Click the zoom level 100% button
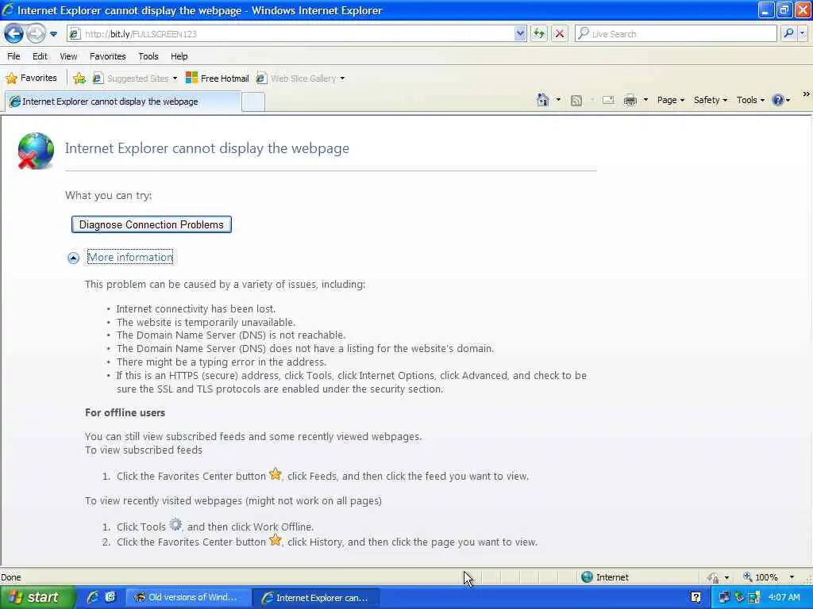Viewport: 813px width, 609px height. click(x=760, y=577)
